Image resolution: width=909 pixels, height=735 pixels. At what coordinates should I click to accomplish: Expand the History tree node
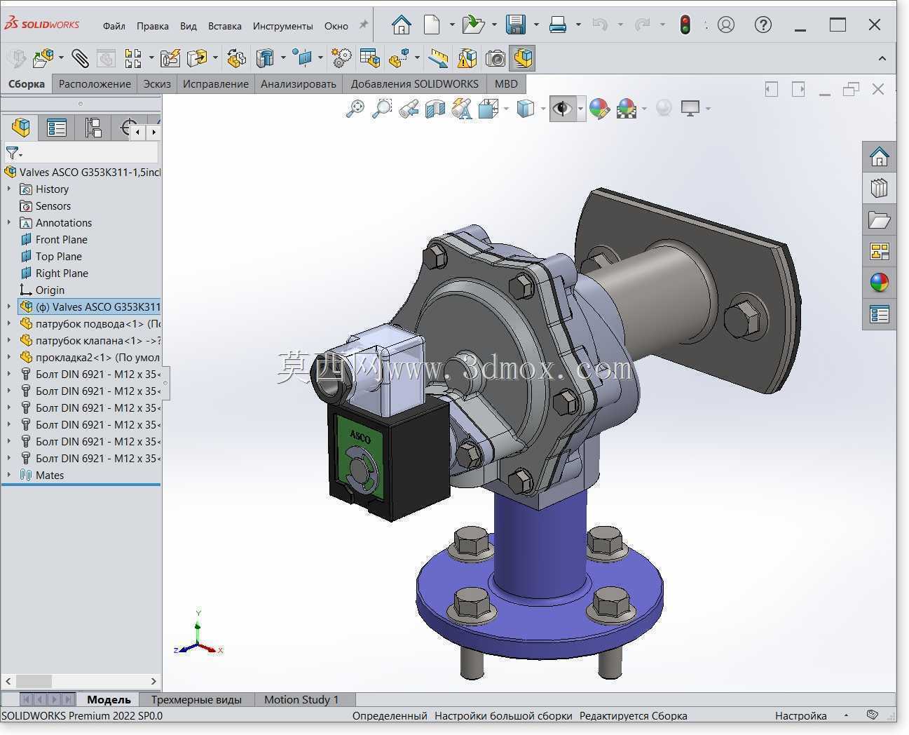[9, 189]
